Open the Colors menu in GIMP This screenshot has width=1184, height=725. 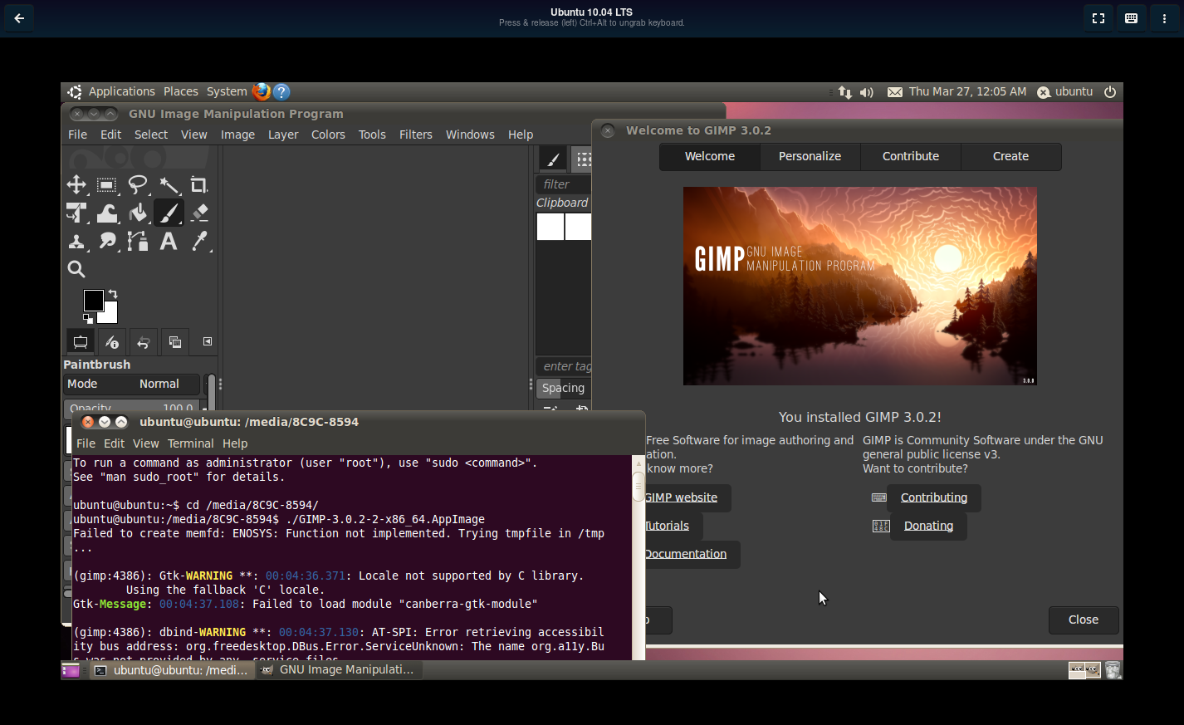(328, 135)
